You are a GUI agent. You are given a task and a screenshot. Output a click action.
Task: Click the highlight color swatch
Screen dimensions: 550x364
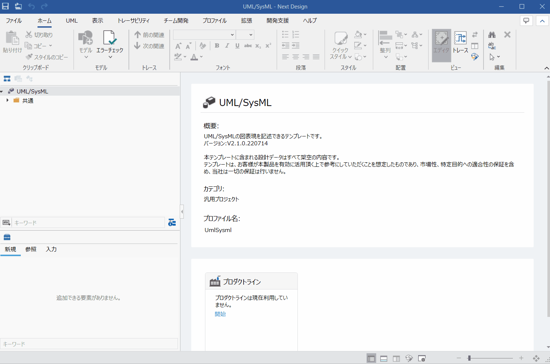coord(178,57)
